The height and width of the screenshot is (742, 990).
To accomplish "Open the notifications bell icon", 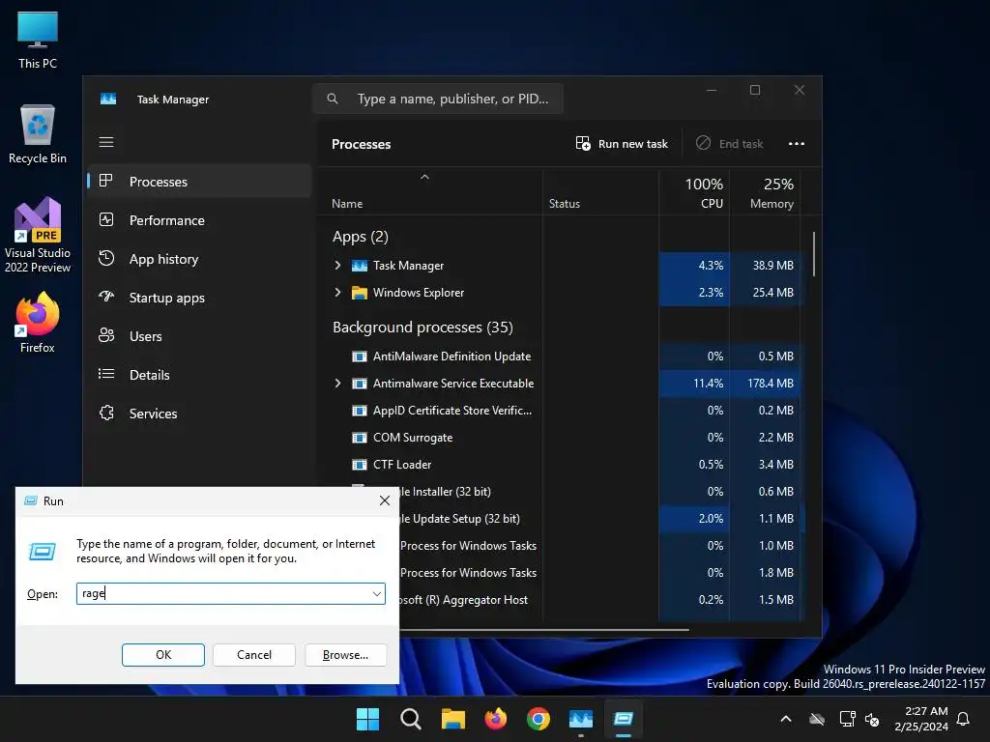I will coord(964,719).
